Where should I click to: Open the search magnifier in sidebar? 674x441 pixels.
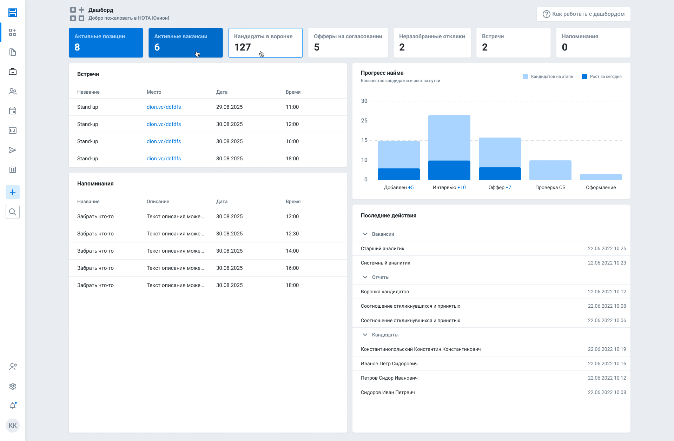coord(13,212)
